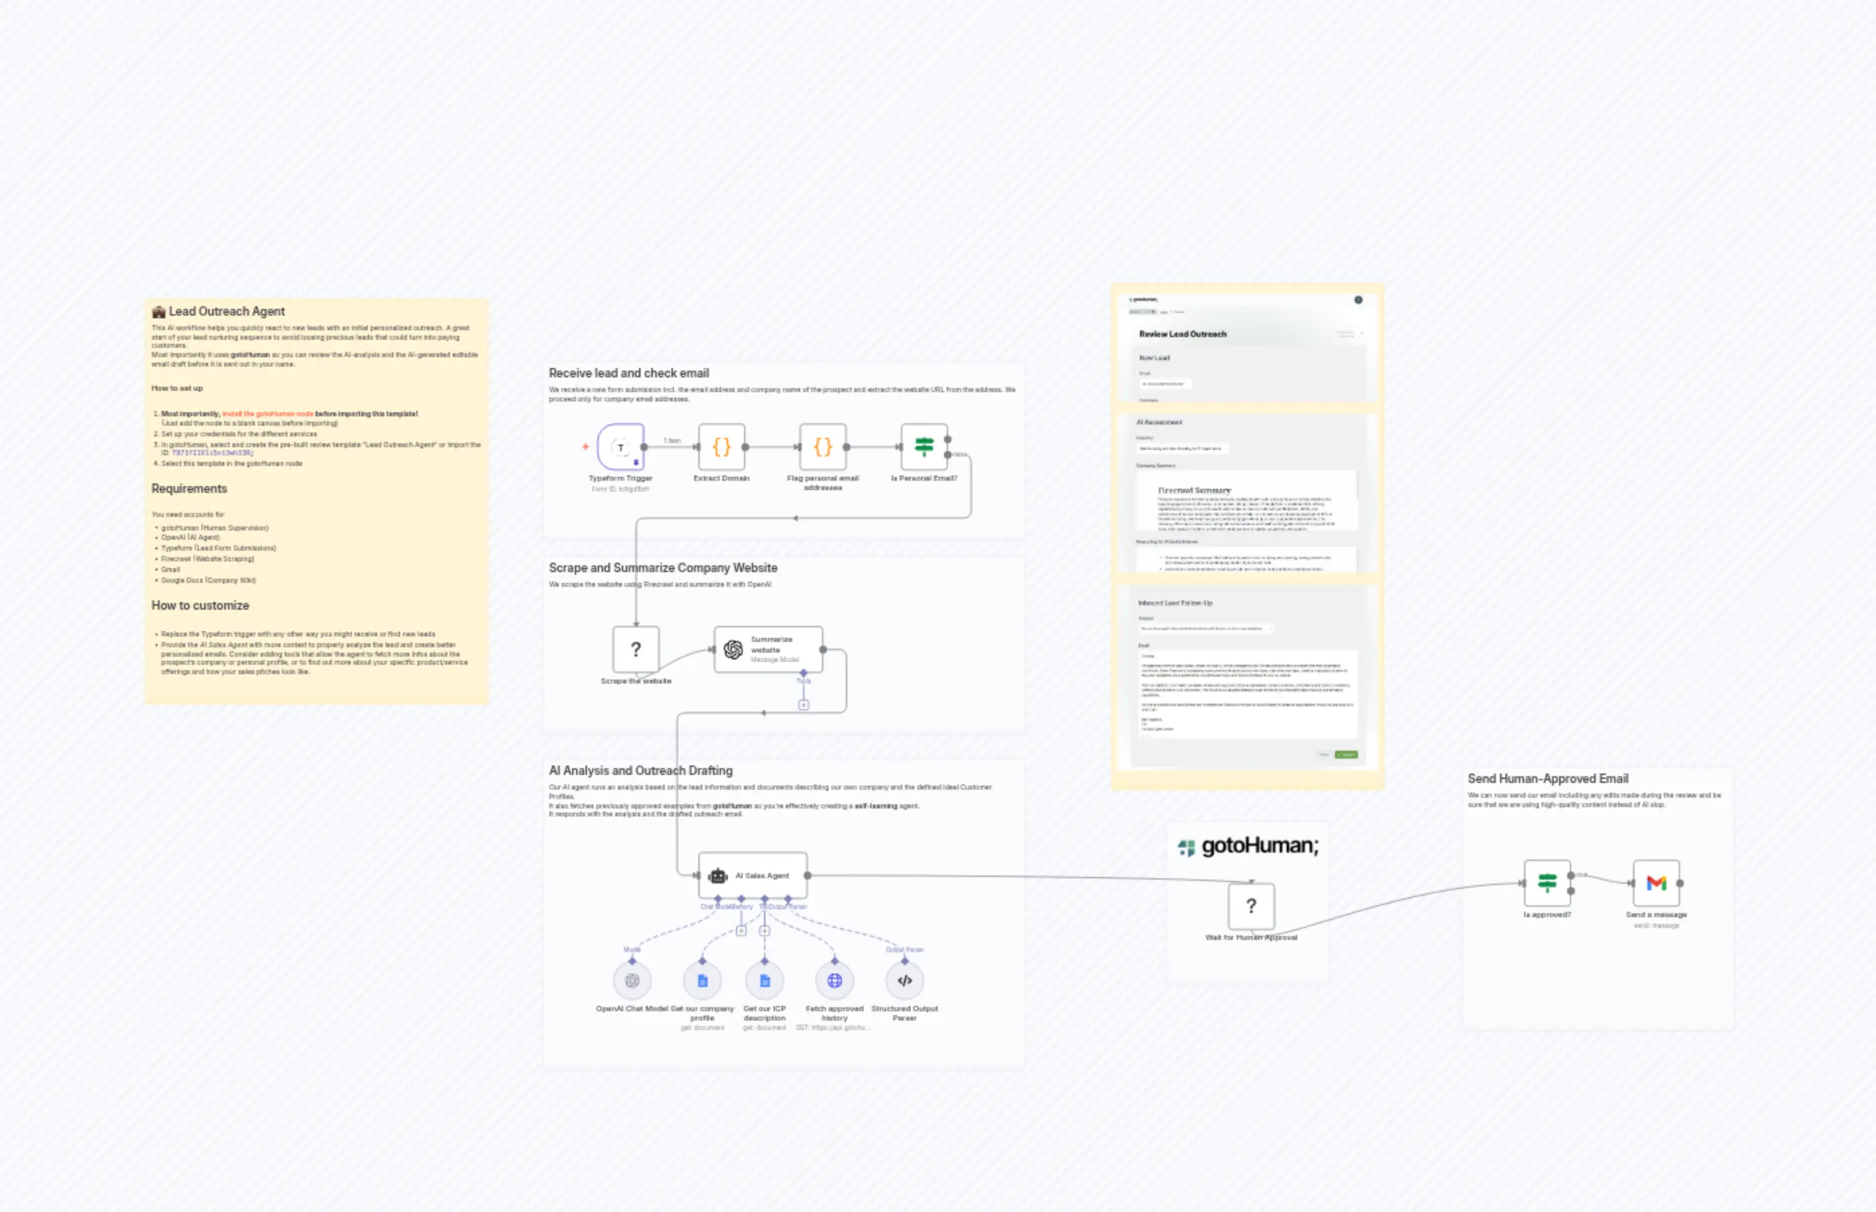Click the green Approve button in the review panel

[x=1346, y=755]
